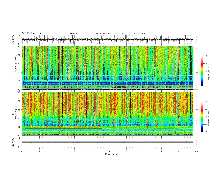Click the "-3" tick on ch.1 colorbar
The width and height of the screenshot is (221, 170).
click(206, 56)
